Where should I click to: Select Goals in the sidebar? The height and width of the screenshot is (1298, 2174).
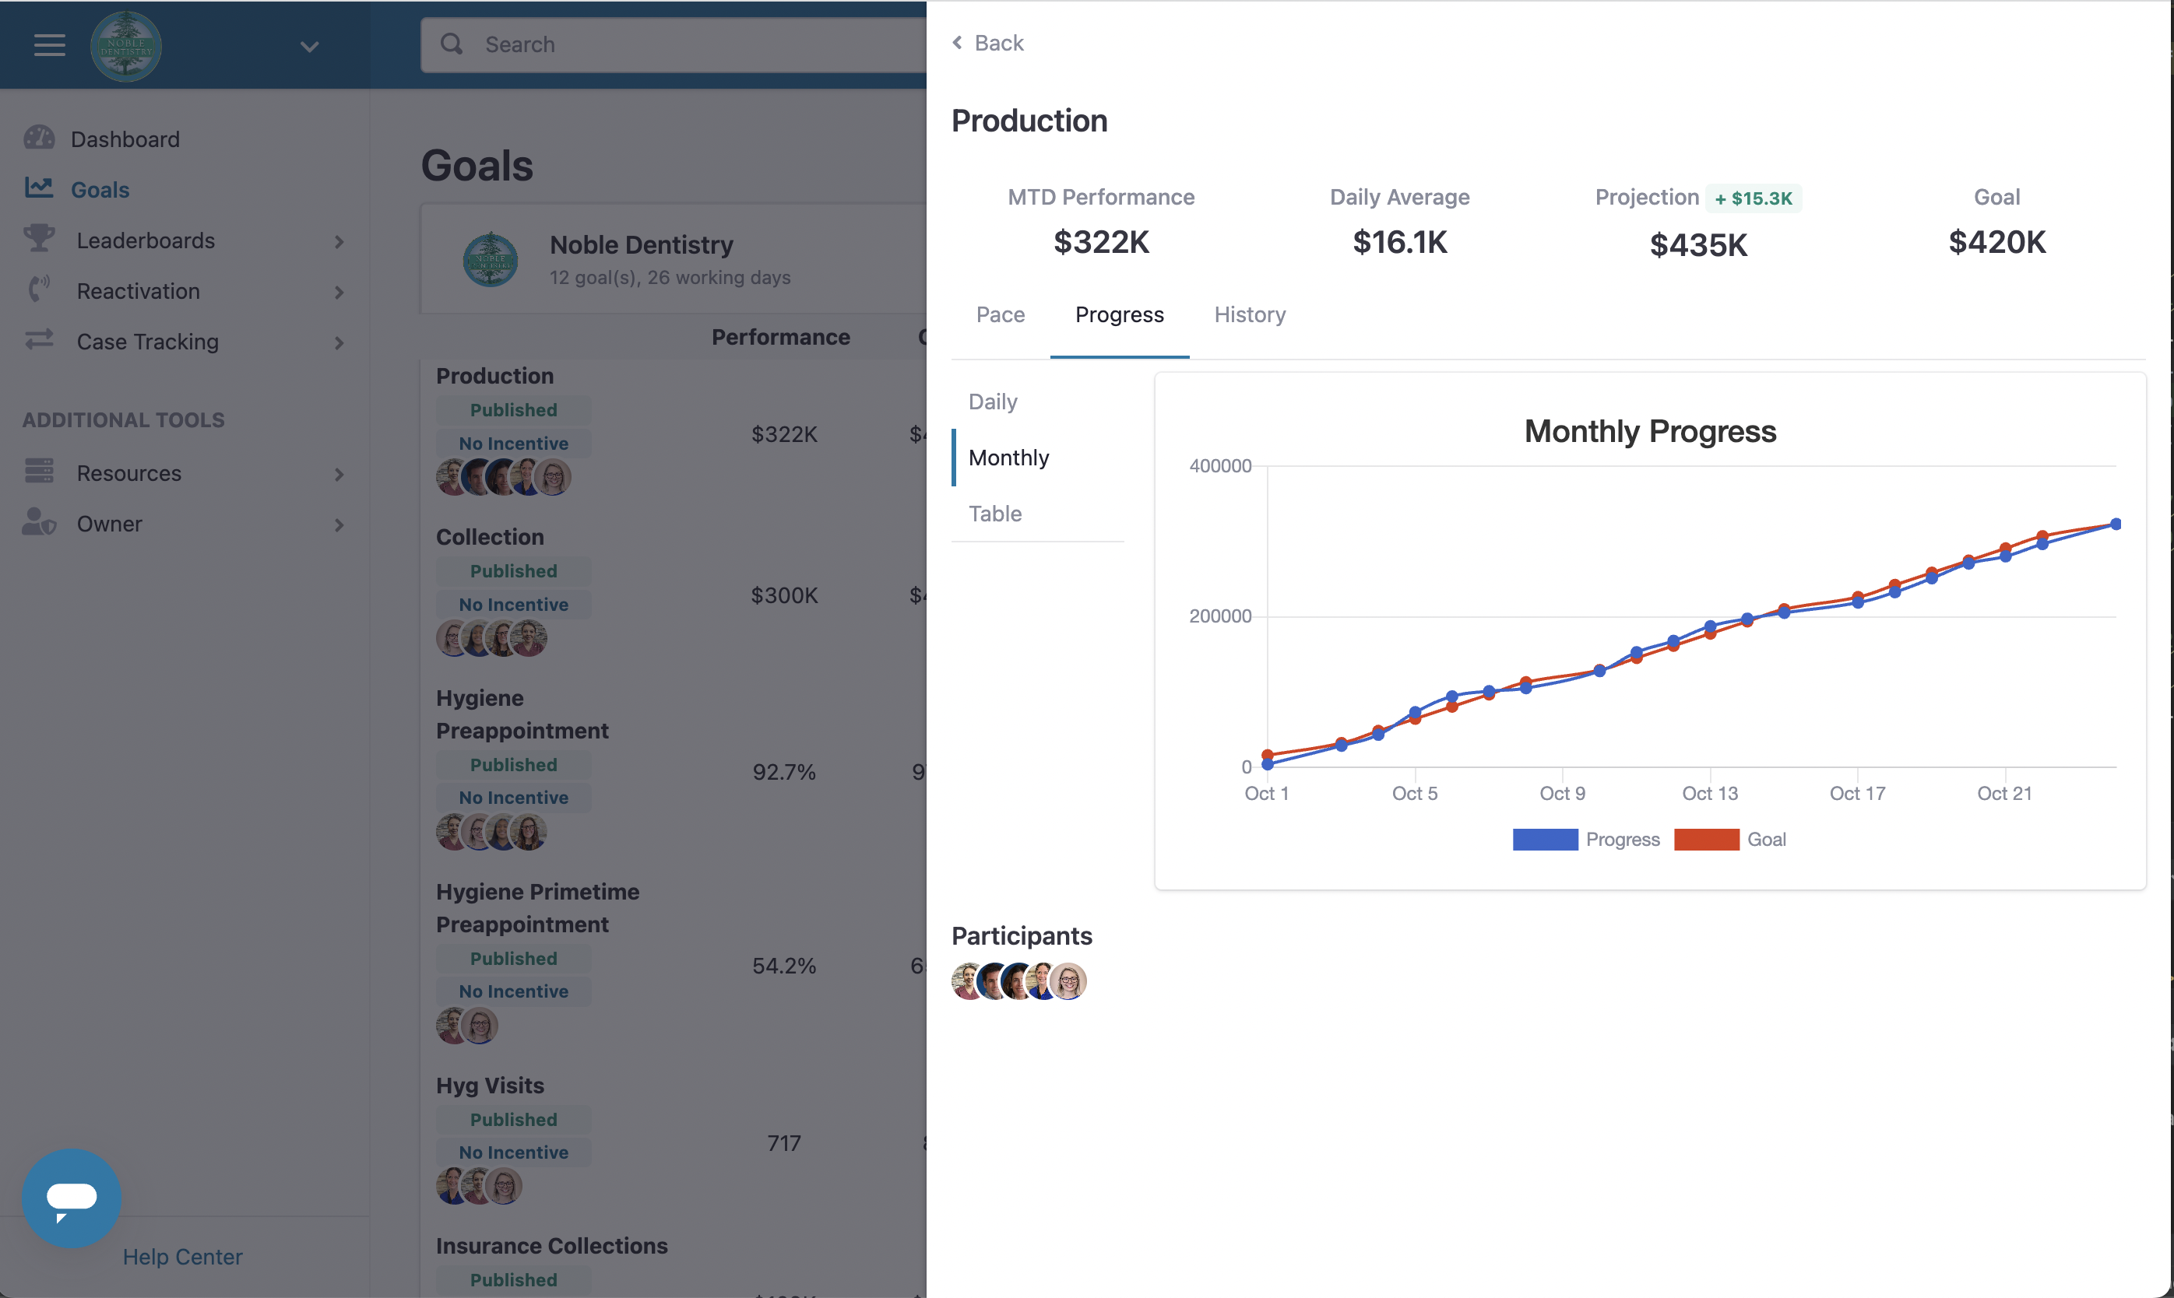pos(100,189)
